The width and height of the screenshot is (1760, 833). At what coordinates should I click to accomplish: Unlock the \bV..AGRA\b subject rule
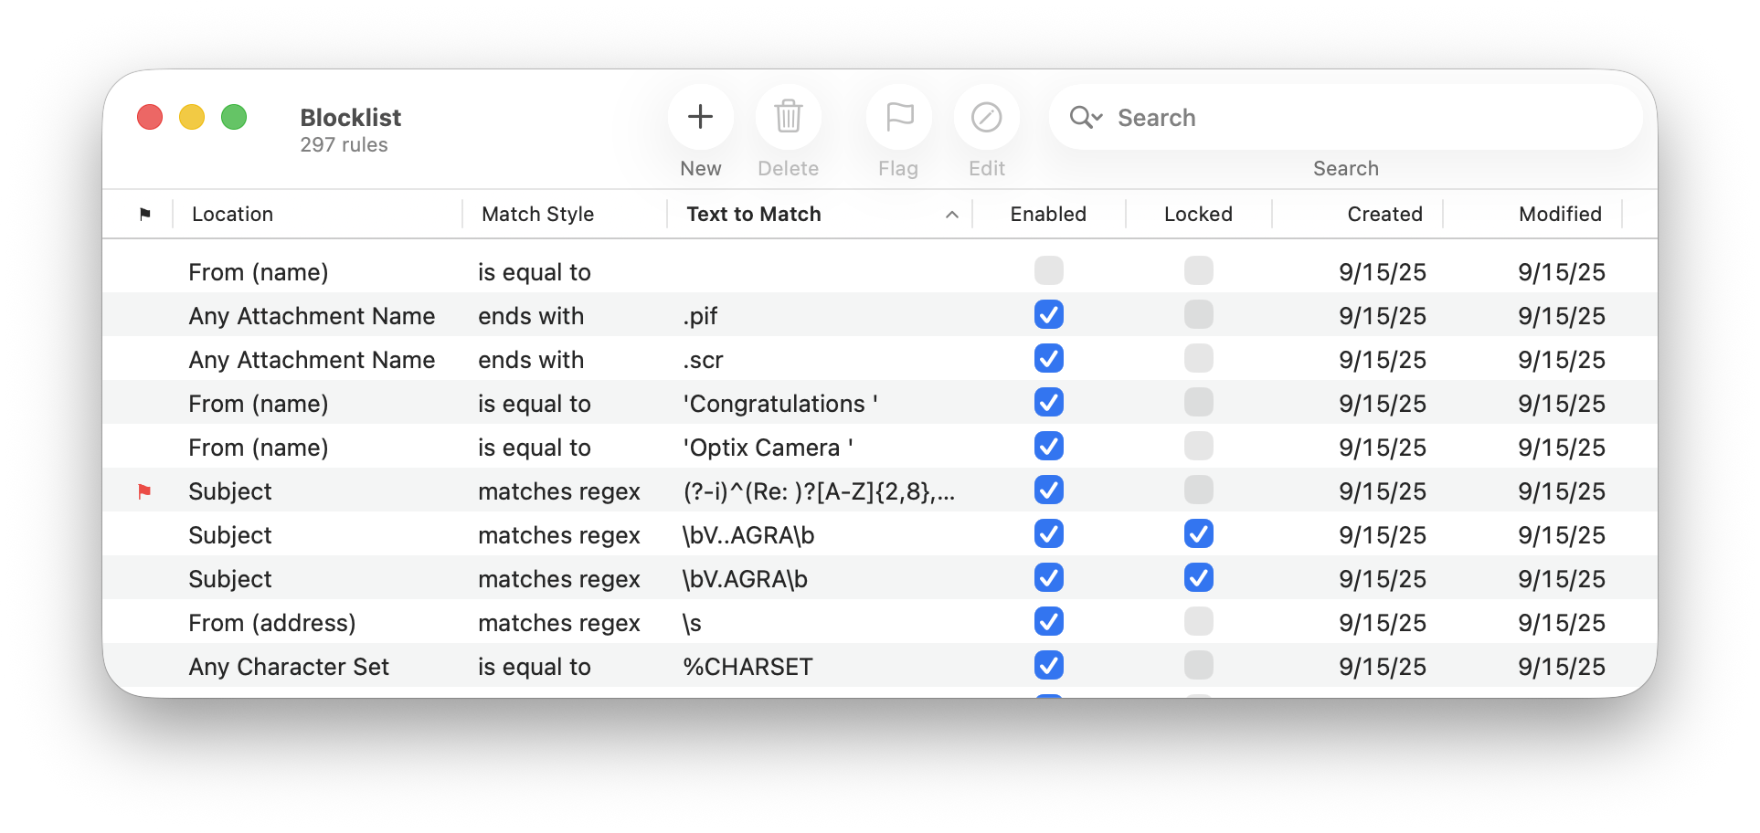point(1198,533)
